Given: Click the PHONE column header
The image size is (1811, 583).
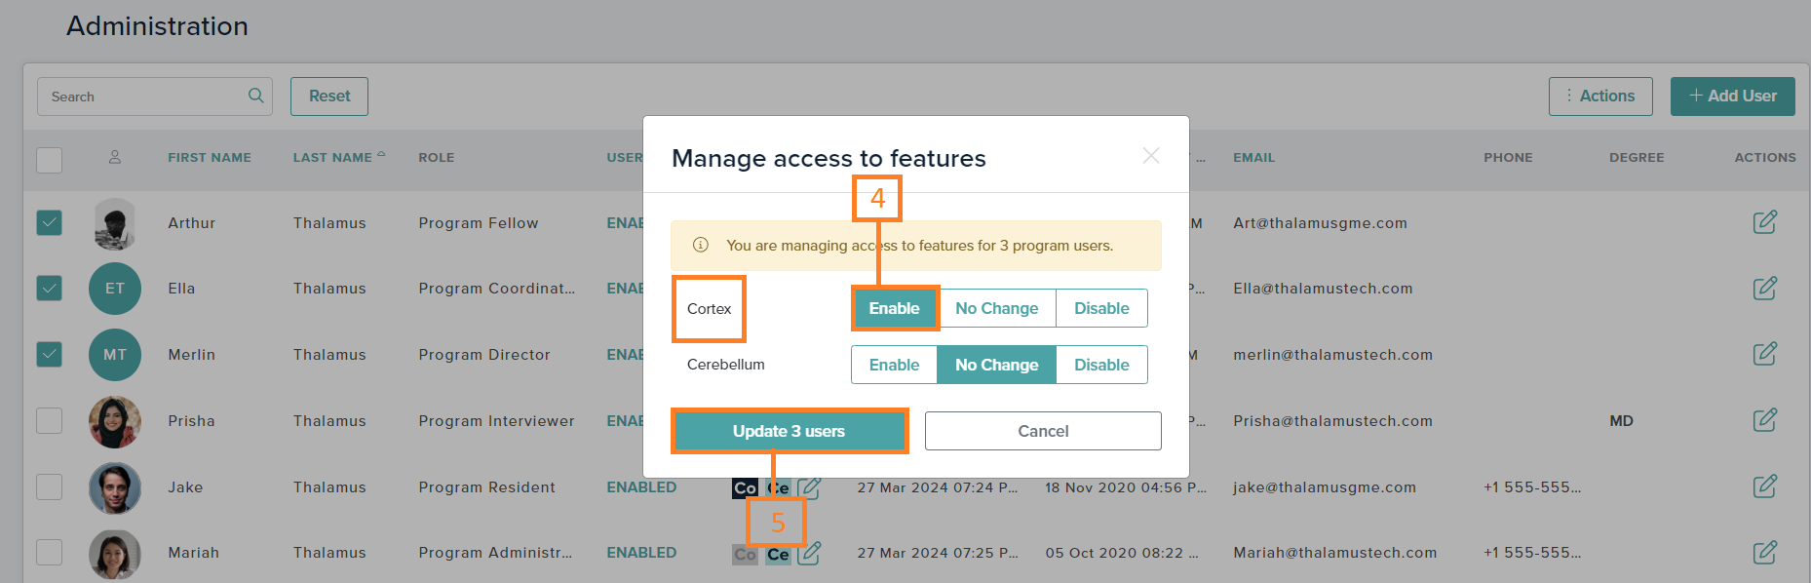Looking at the screenshot, I should (x=1508, y=157).
